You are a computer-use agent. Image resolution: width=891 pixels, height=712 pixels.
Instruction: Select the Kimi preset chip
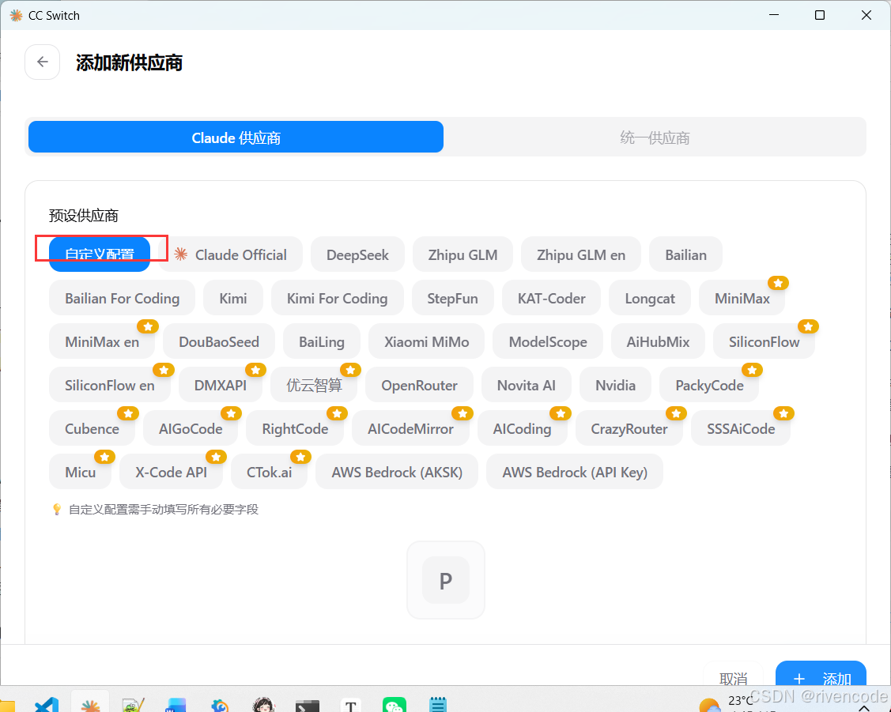click(x=233, y=298)
